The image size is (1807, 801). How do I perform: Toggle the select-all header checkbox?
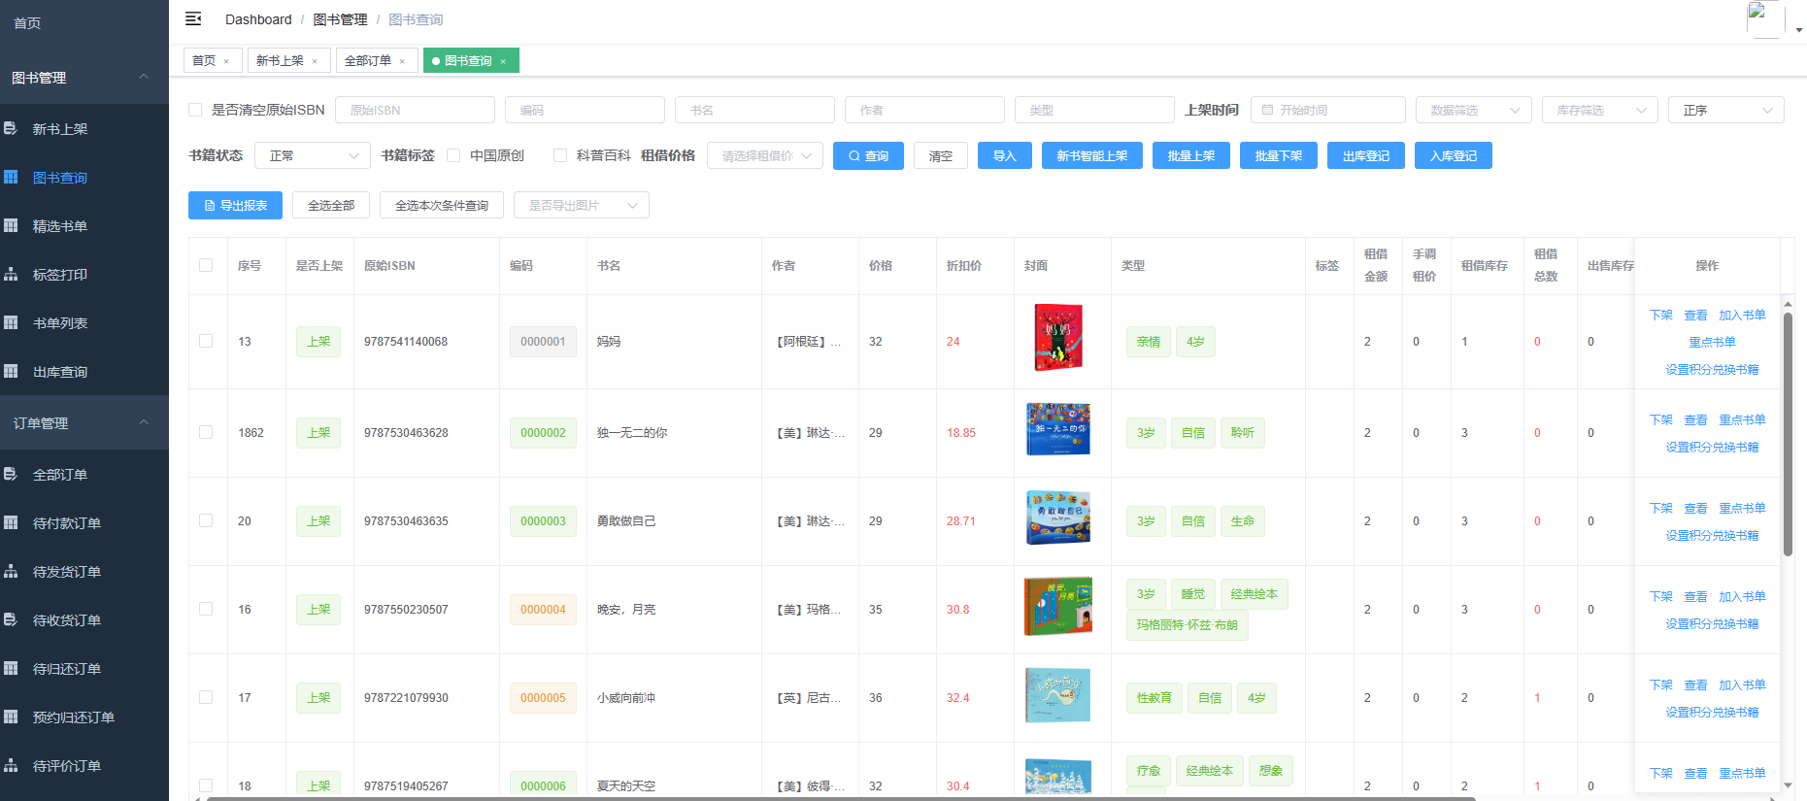[x=206, y=265]
